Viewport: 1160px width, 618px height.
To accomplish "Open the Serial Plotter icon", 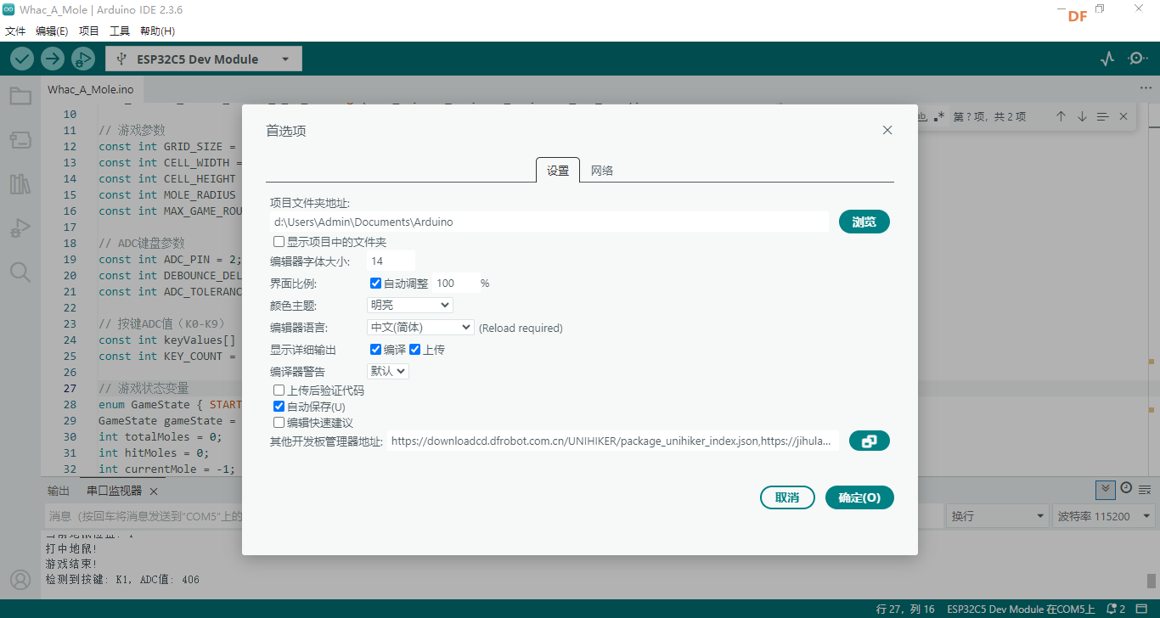I will (x=1107, y=59).
